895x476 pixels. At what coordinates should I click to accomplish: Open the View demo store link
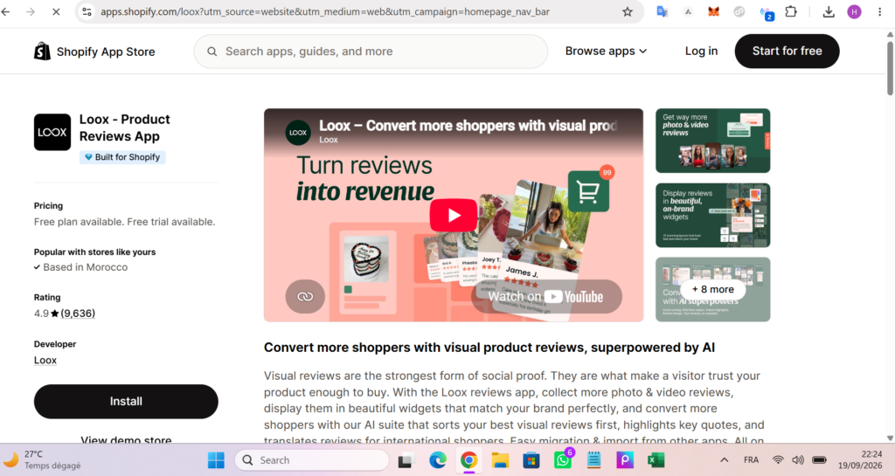click(126, 440)
